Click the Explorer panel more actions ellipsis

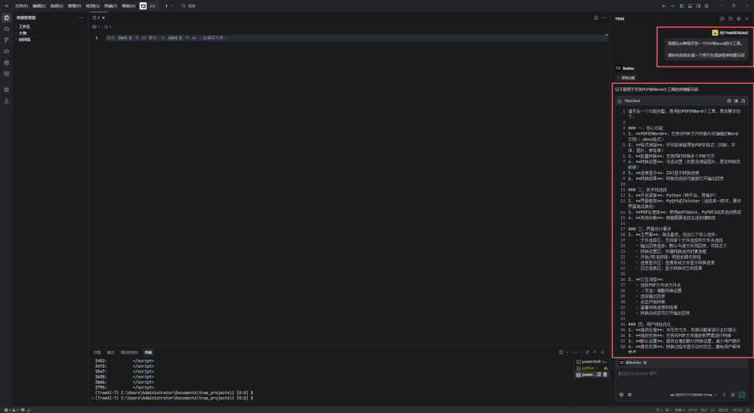(x=81, y=17)
